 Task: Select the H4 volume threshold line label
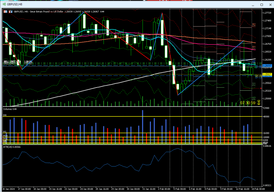(x=5, y=115)
